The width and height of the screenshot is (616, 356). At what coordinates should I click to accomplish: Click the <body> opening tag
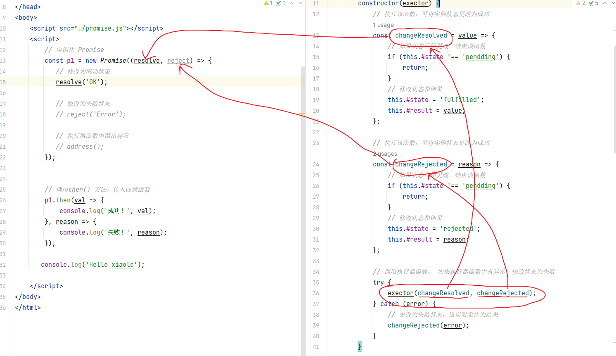(x=26, y=18)
